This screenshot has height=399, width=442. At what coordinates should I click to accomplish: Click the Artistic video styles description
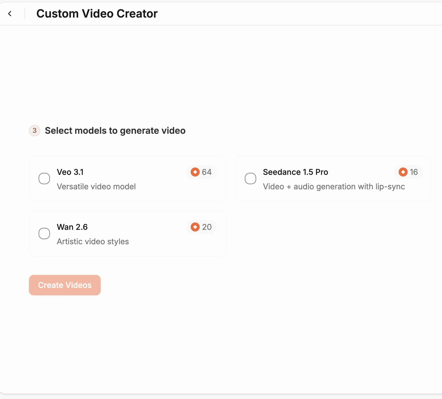pos(93,241)
